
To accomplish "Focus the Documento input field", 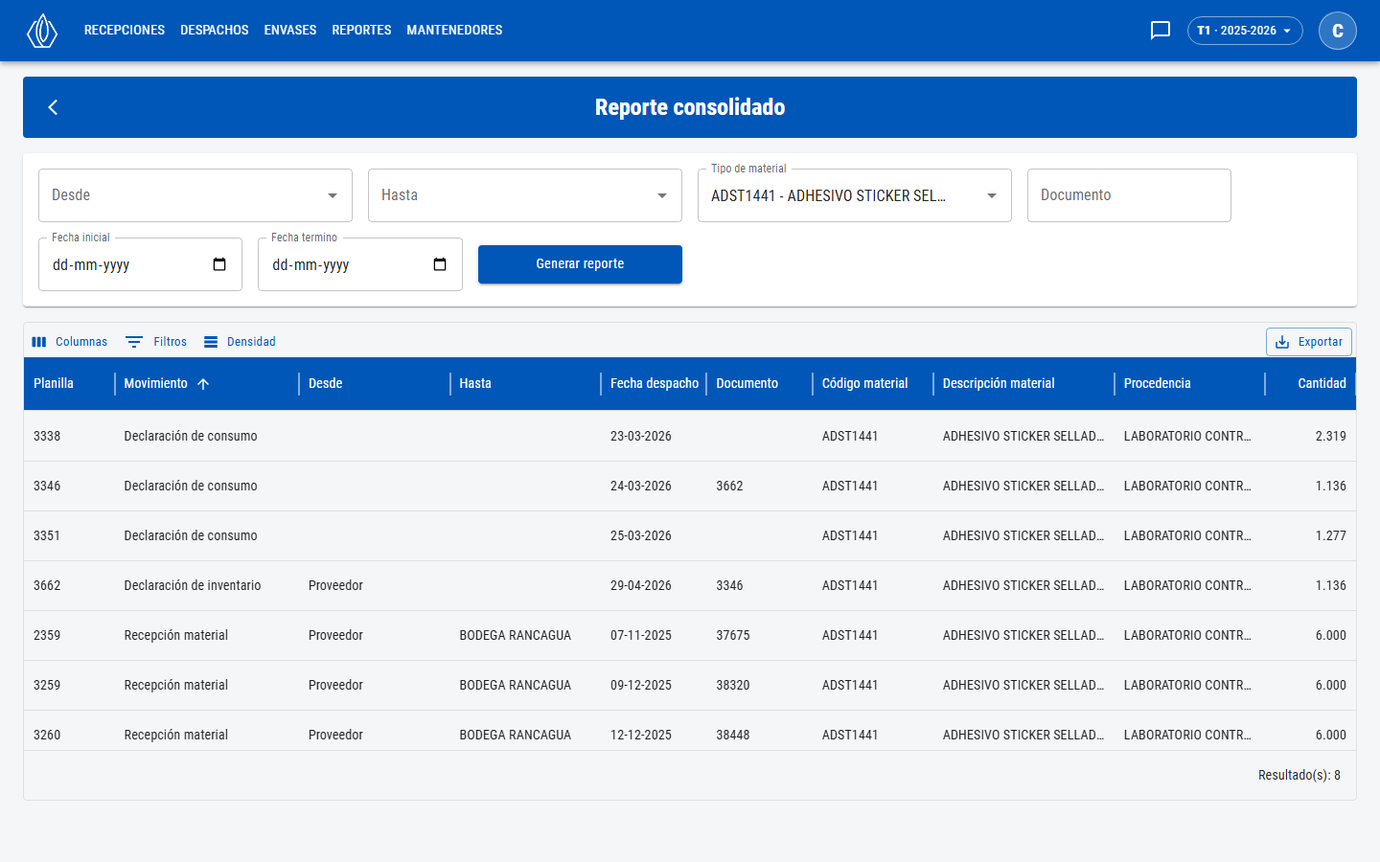I will pyautogui.click(x=1129, y=195).
